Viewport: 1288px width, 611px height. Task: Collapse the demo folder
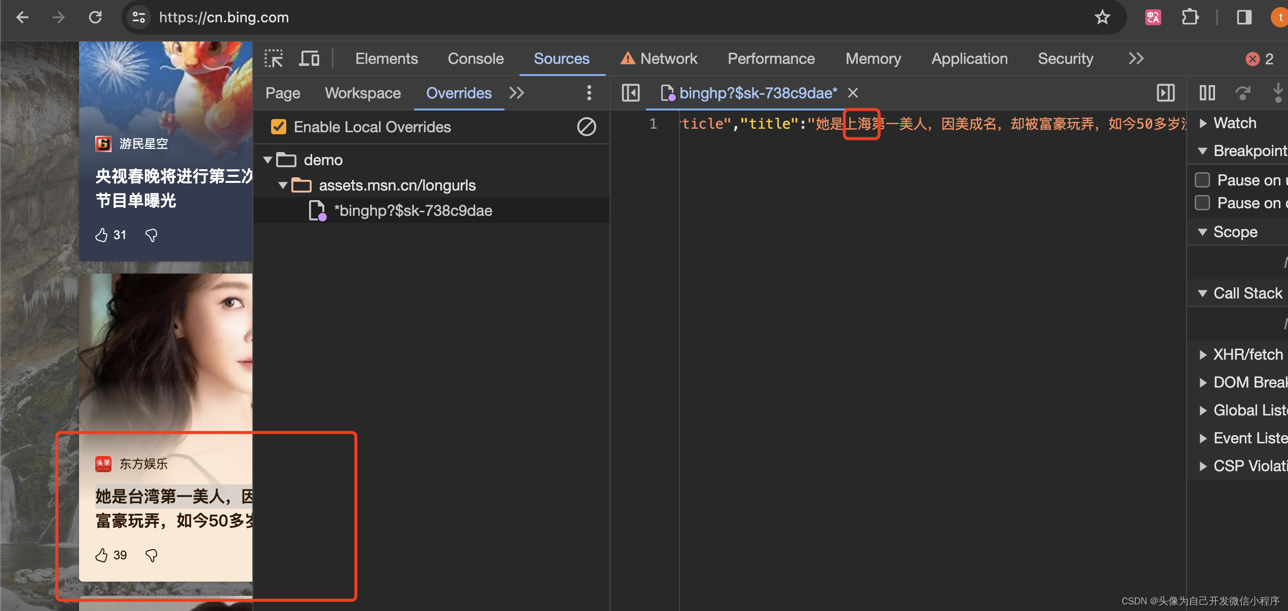click(268, 160)
